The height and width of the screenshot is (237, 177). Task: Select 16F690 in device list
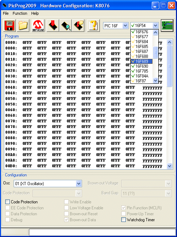tap(142, 66)
